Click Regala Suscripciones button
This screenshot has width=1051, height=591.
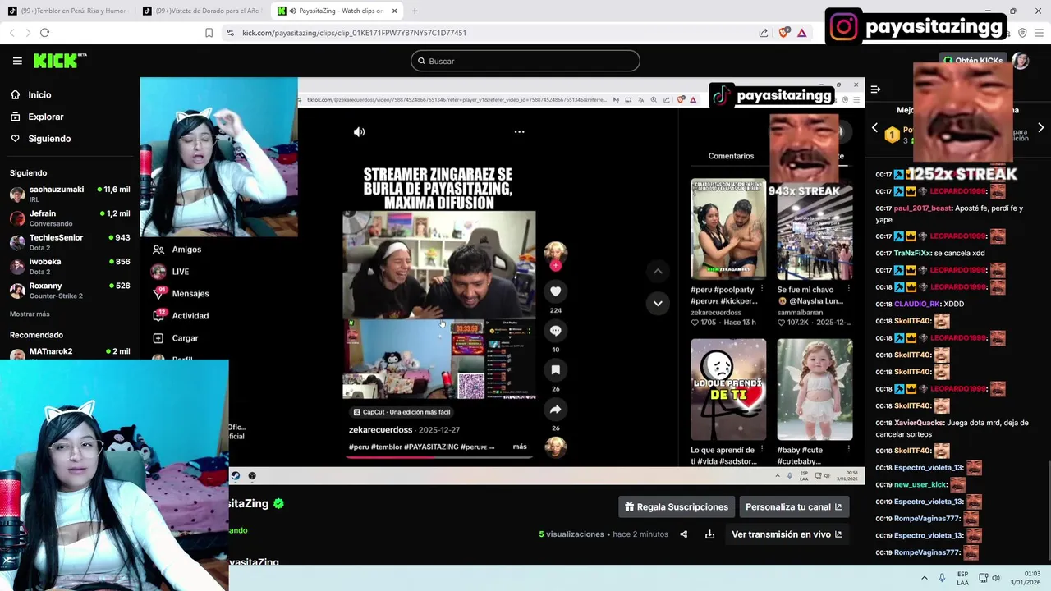tap(677, 507)
